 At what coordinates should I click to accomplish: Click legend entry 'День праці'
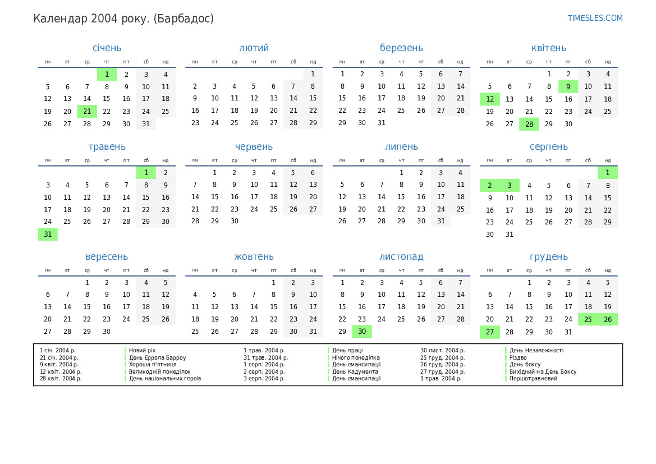tap(347, 350)
